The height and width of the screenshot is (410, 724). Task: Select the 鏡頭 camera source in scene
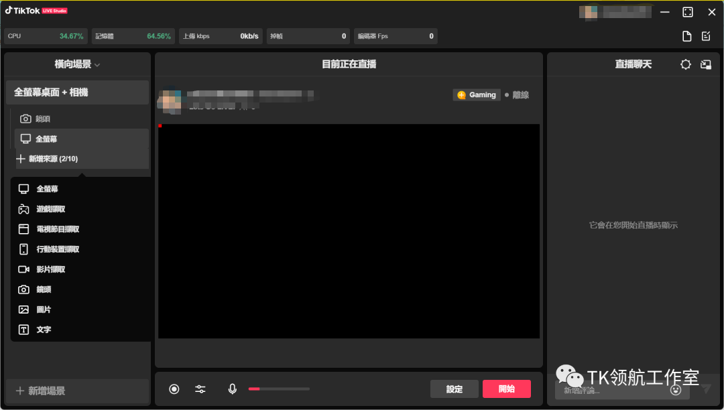coord(43,119)
